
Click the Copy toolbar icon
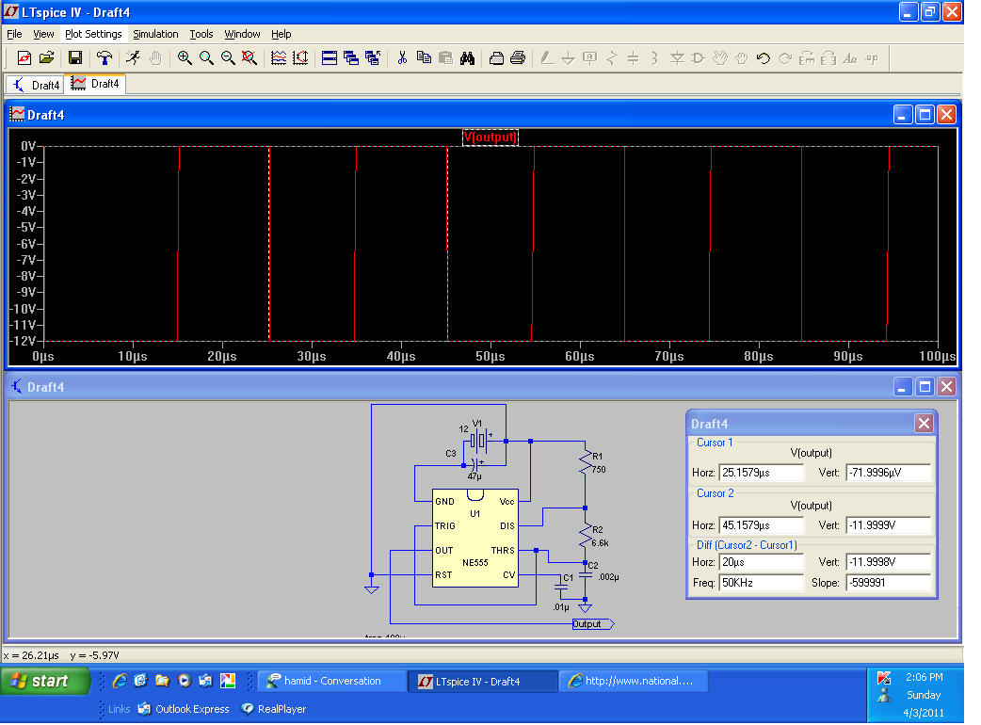tap(425, 58)
